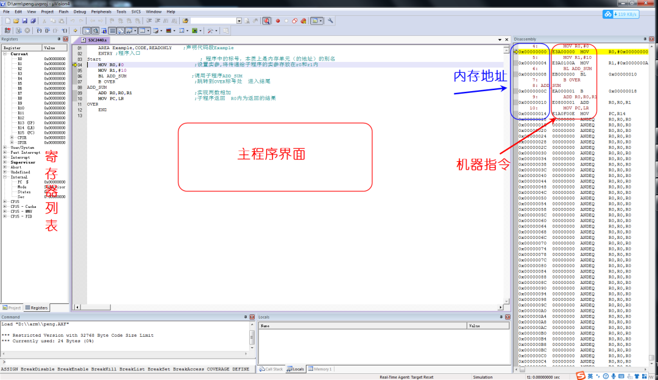658x380 pixels.
Task: Click the Toolbox icon in debug toolbar
Action: 210,30
